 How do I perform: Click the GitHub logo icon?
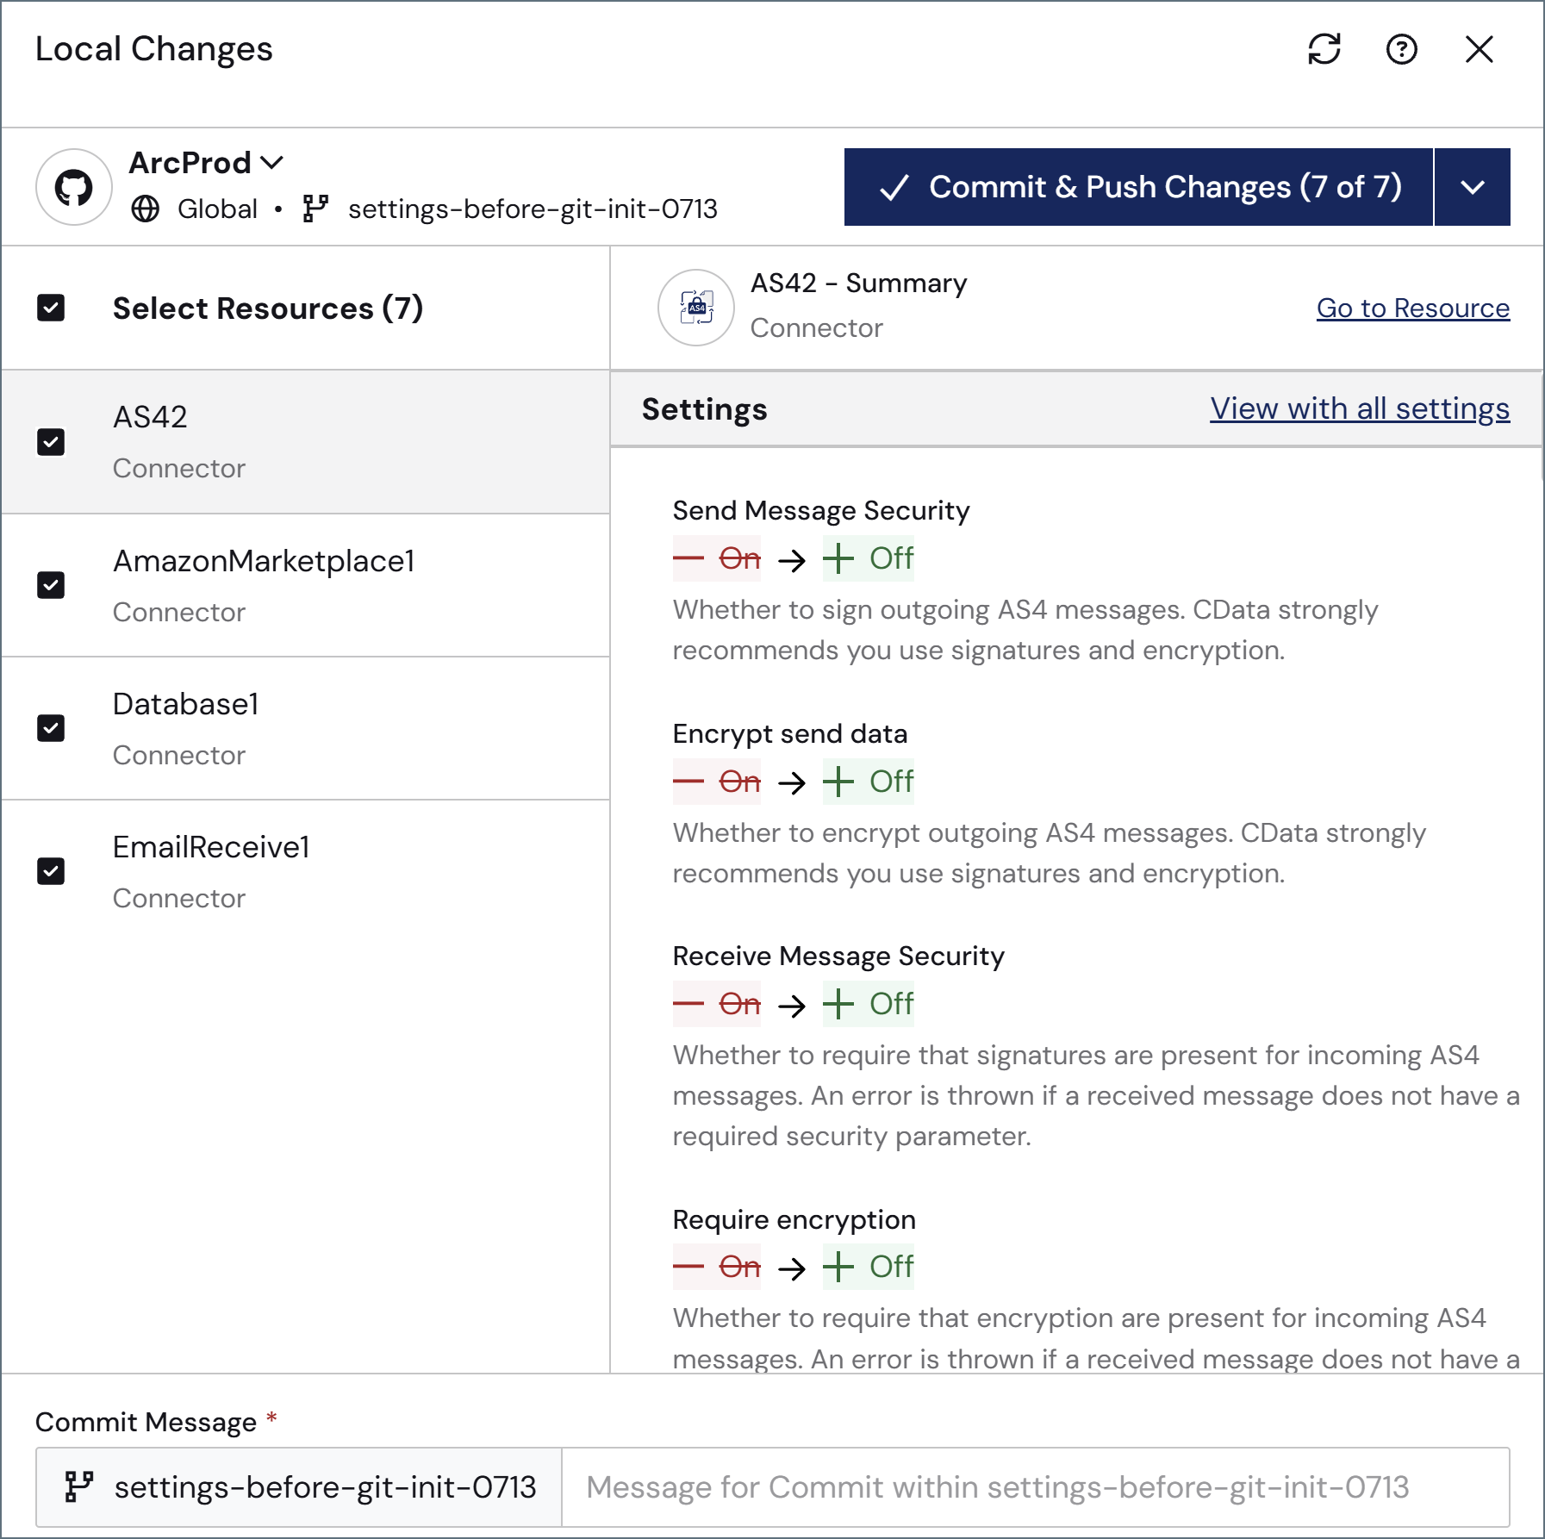point(74,187)
